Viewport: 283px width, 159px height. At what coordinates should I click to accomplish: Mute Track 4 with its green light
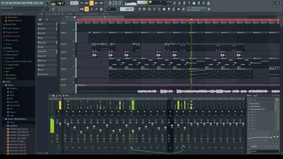74,56
